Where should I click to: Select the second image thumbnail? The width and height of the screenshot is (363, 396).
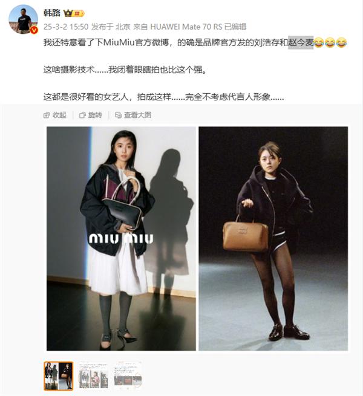(93, 376)
